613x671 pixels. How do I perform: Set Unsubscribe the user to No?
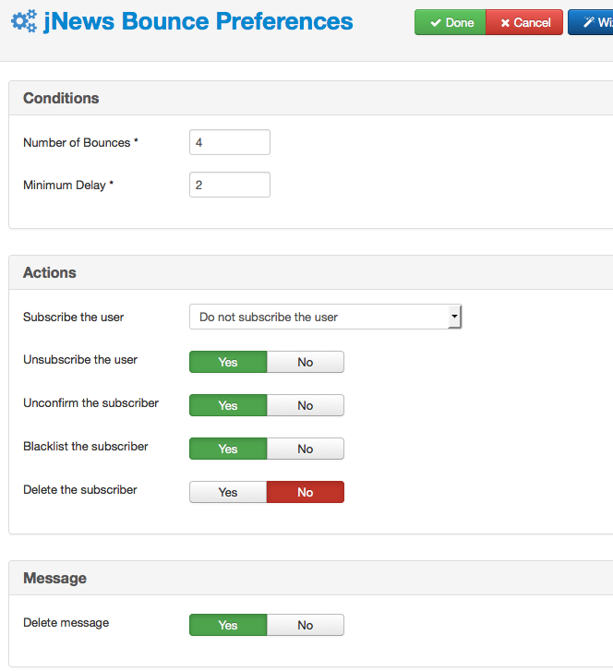(x=306, y=362)
